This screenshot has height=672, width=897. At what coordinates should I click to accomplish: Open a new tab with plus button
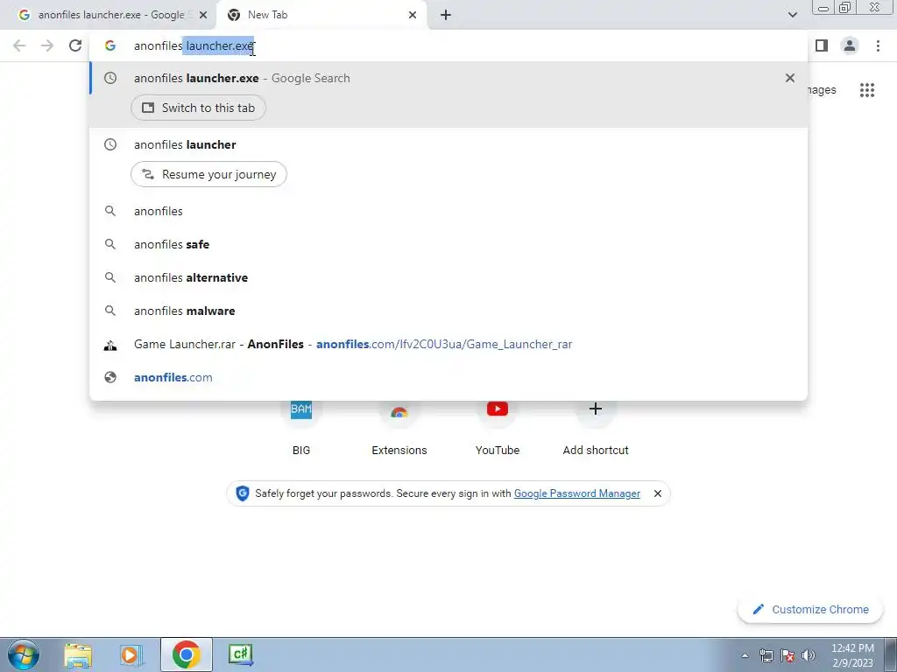[446, 15]
